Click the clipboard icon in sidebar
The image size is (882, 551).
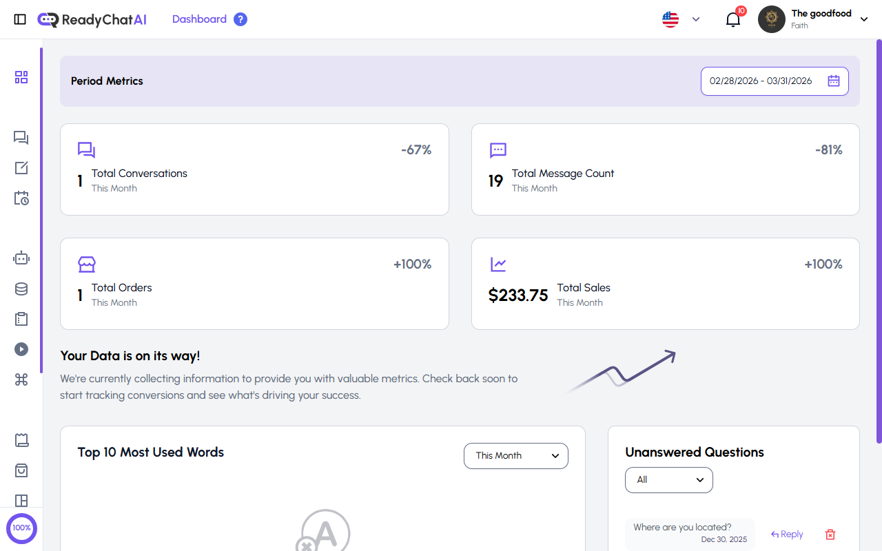coord(21,319)
